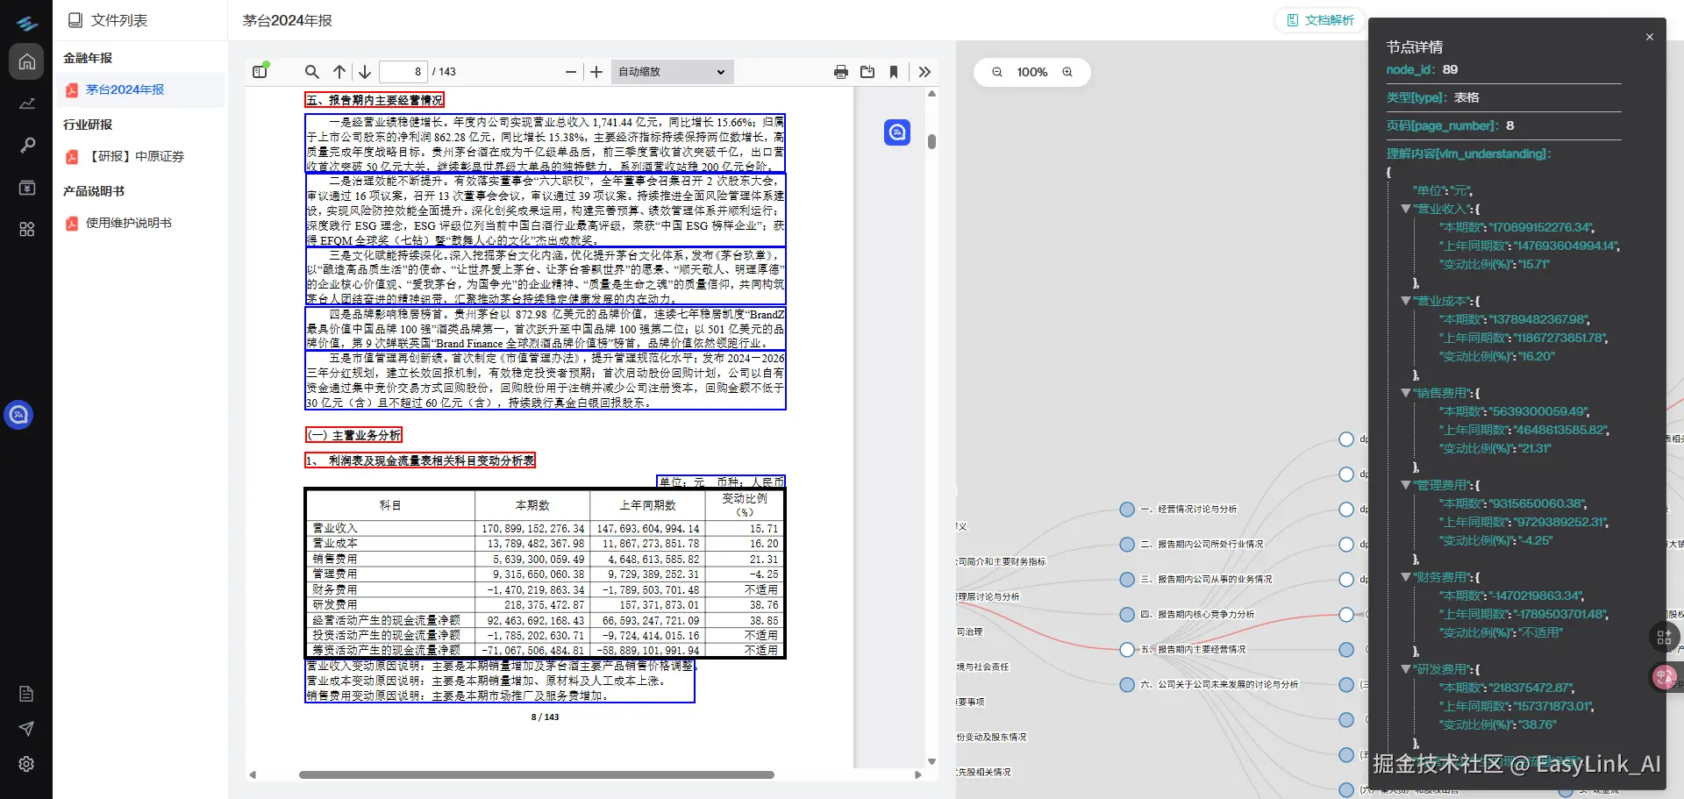Collapse the "管理费用" JSON node

(1406, 485)
